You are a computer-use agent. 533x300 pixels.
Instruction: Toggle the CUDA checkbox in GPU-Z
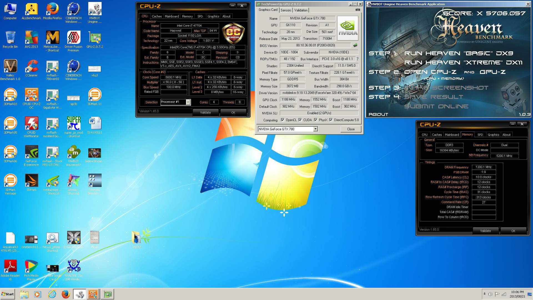300,120
